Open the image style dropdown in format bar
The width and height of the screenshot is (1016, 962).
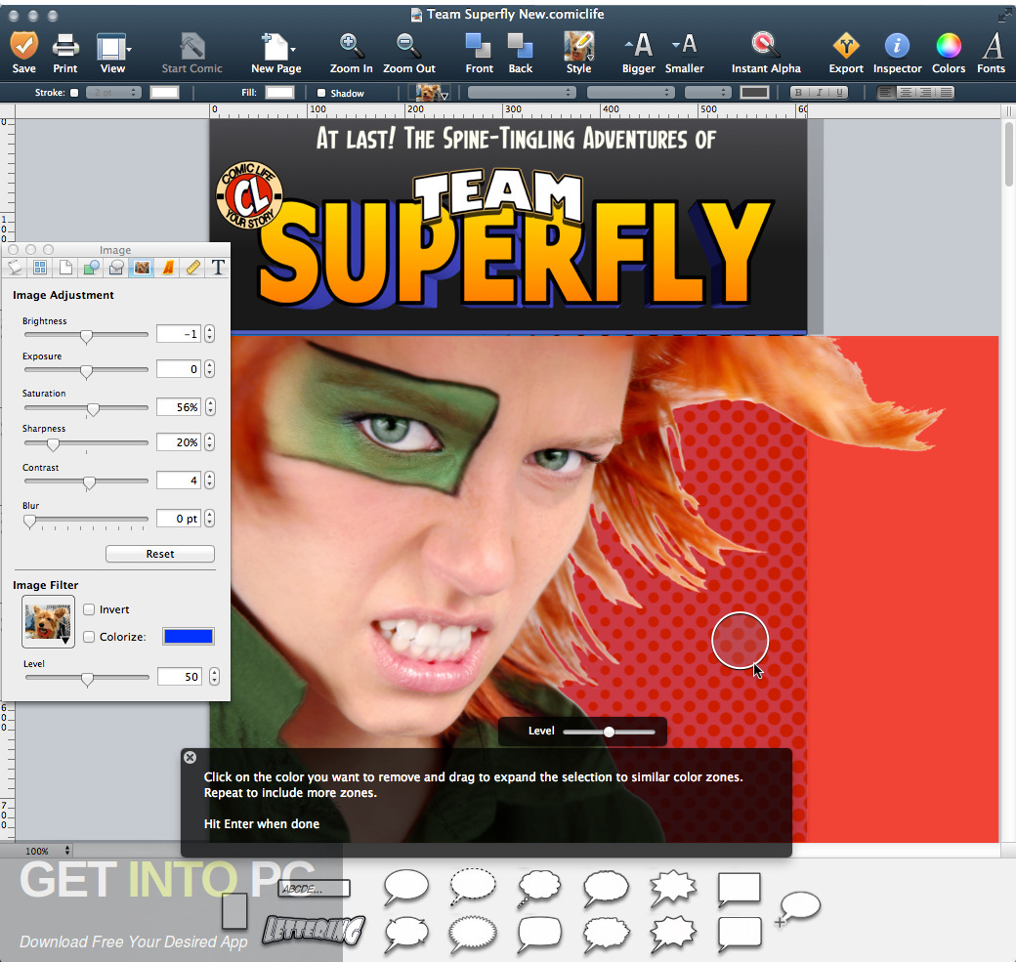[431, 93]
